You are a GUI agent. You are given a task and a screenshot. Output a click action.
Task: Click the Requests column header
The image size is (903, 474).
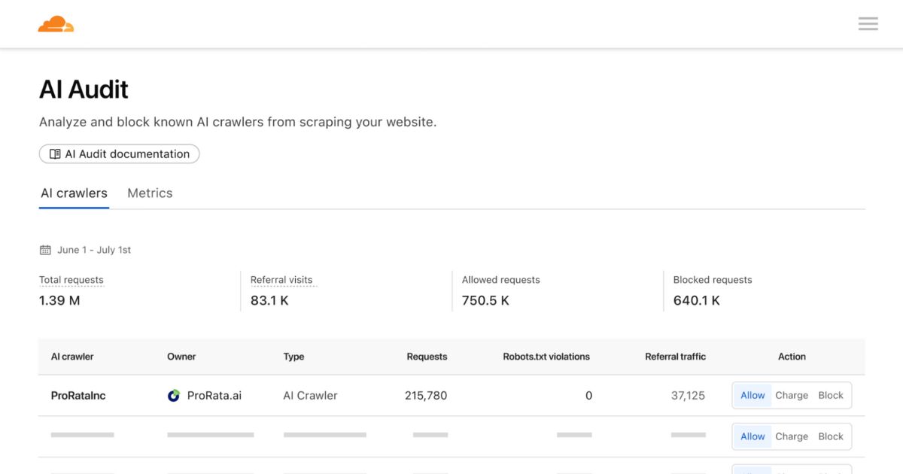coord(427,357)
